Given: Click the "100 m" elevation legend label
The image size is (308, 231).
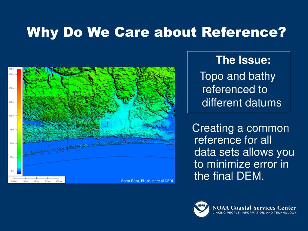Looking at the screenshot, I should [x=12, y=116].
